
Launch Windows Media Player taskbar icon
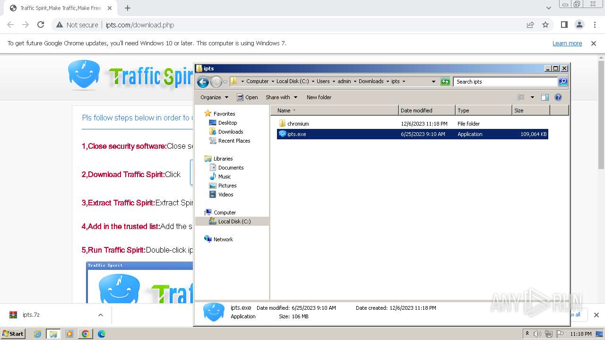[69, 334]
